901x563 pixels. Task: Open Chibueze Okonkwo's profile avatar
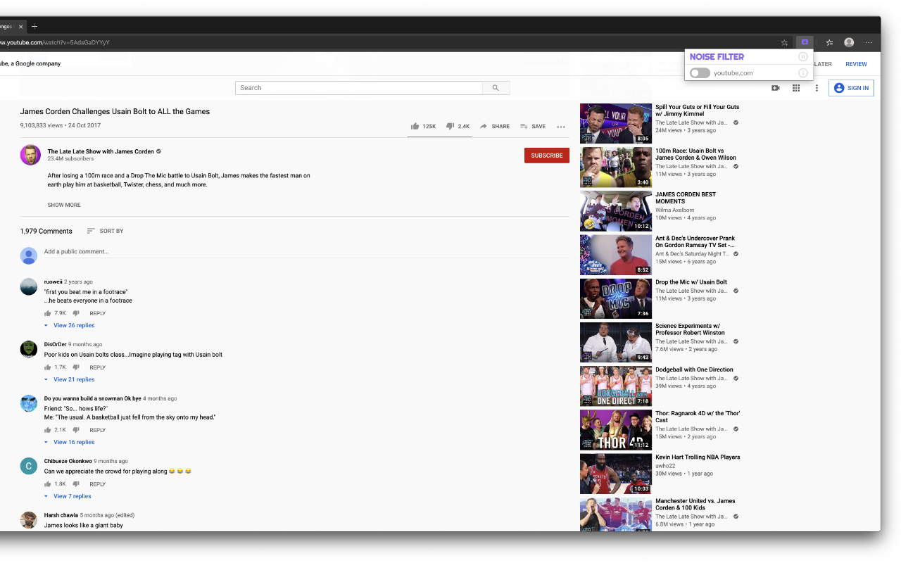pyautogui.click(x=29, y=466)
